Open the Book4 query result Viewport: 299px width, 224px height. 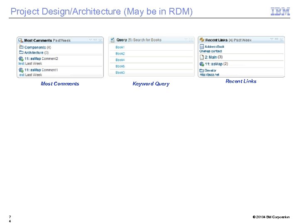[x=120, y=60]
